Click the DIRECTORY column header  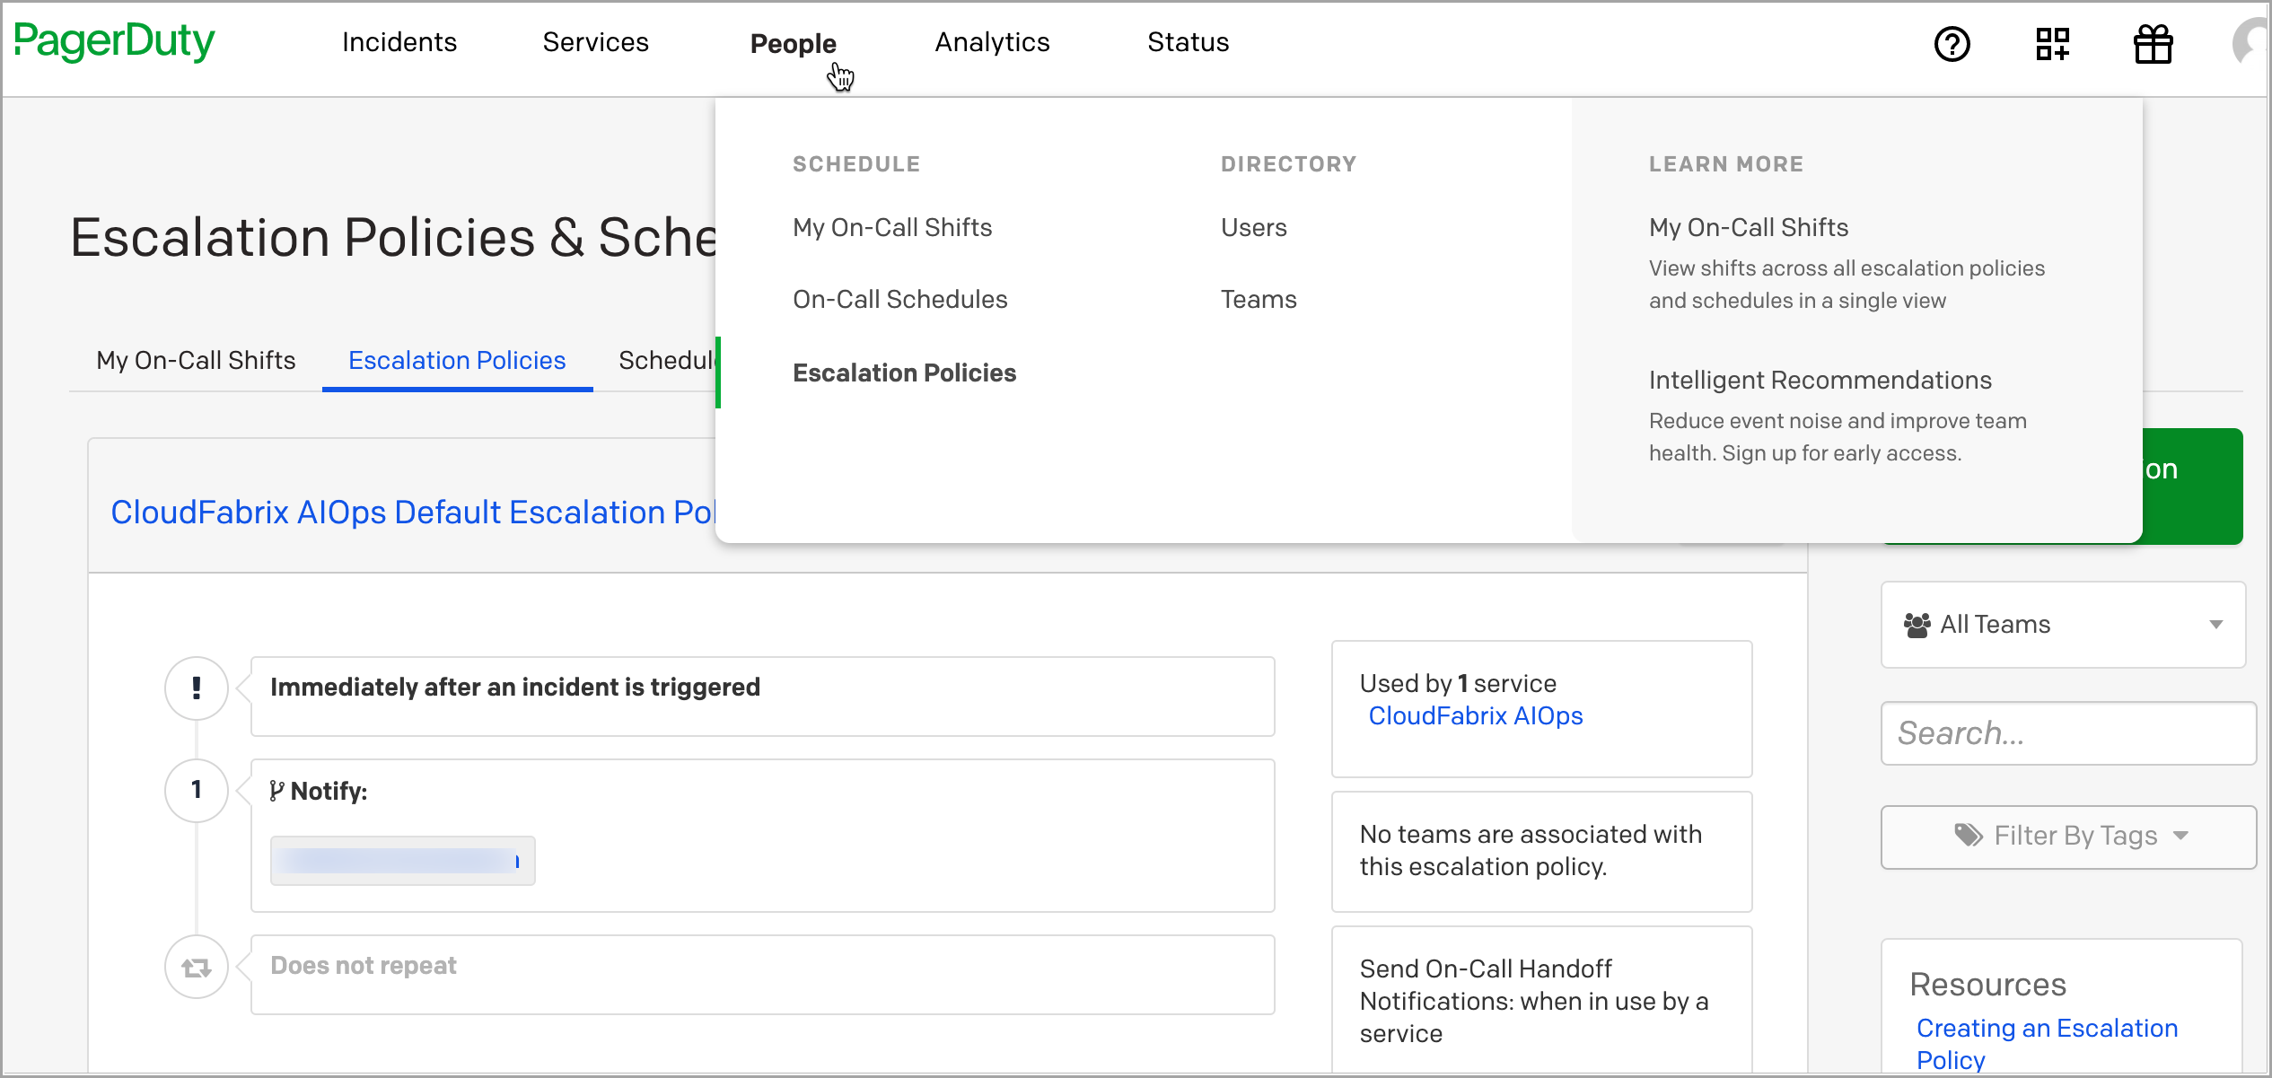click(1288, 163)
